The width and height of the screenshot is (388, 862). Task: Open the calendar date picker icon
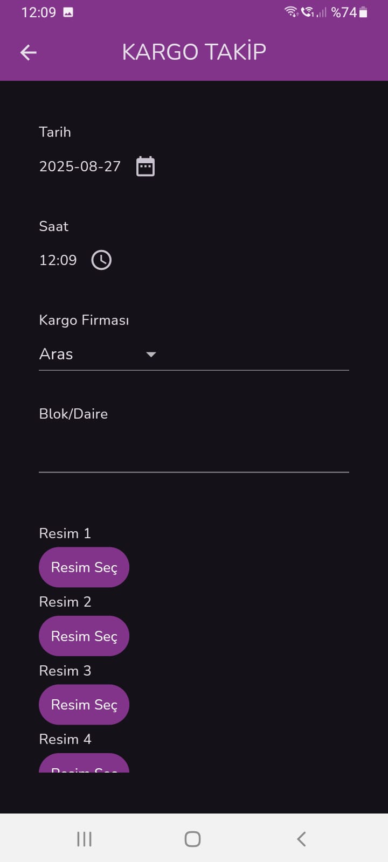point(145,166)
